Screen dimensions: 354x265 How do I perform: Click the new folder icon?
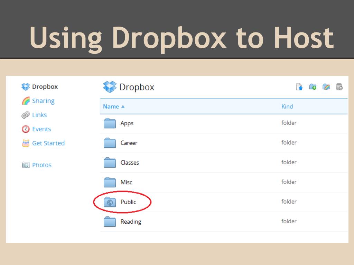pyautogui.click(x=313, y=87)
